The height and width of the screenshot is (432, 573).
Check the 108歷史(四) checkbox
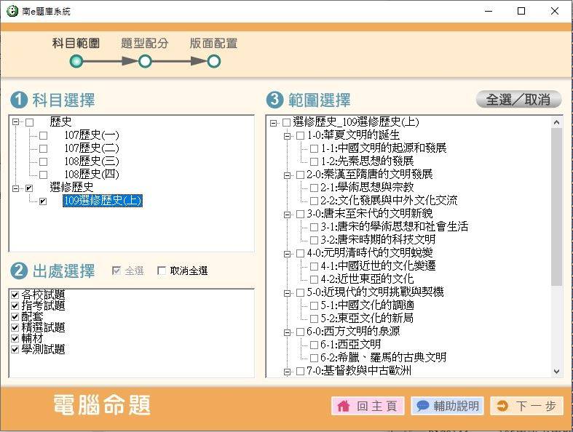[x=43, y=175]
